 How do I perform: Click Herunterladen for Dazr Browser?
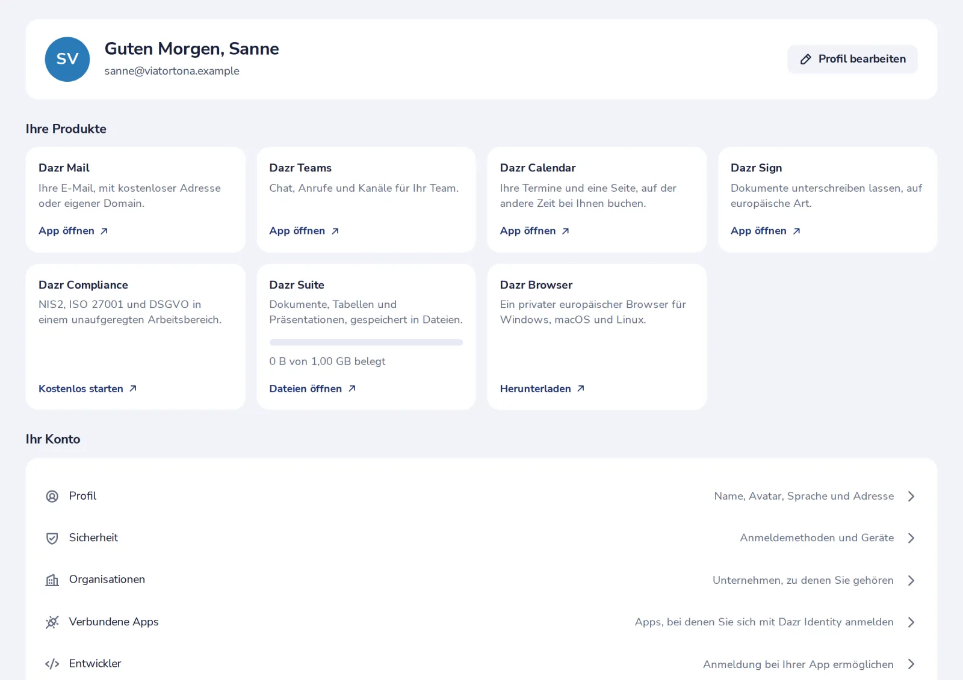coord(542,388)
